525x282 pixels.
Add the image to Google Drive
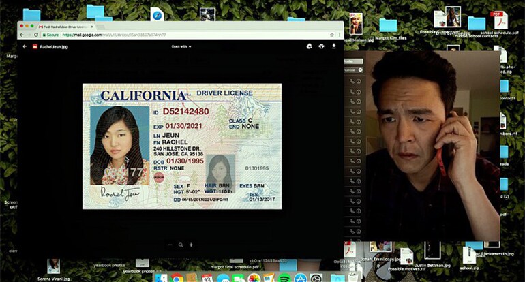pyautogui.click(x=310, y=46)
